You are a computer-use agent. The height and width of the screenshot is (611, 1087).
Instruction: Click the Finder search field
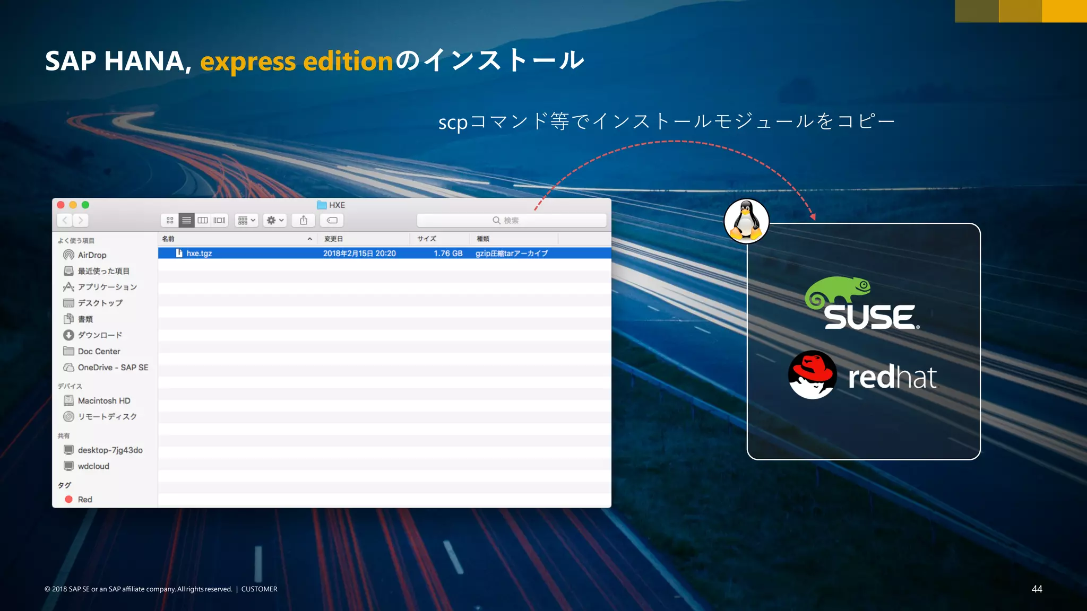click(x=511, y=220)
